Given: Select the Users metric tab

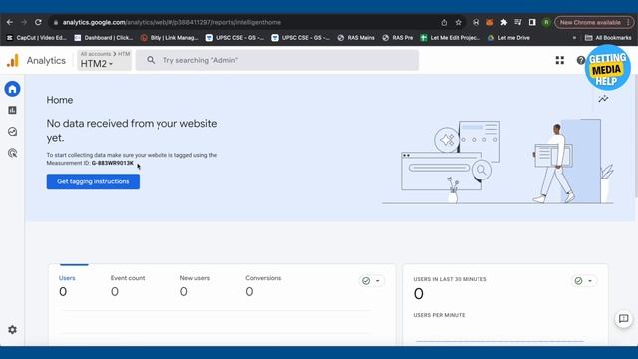Looking at the screenshot, I should tap(67, 285).
